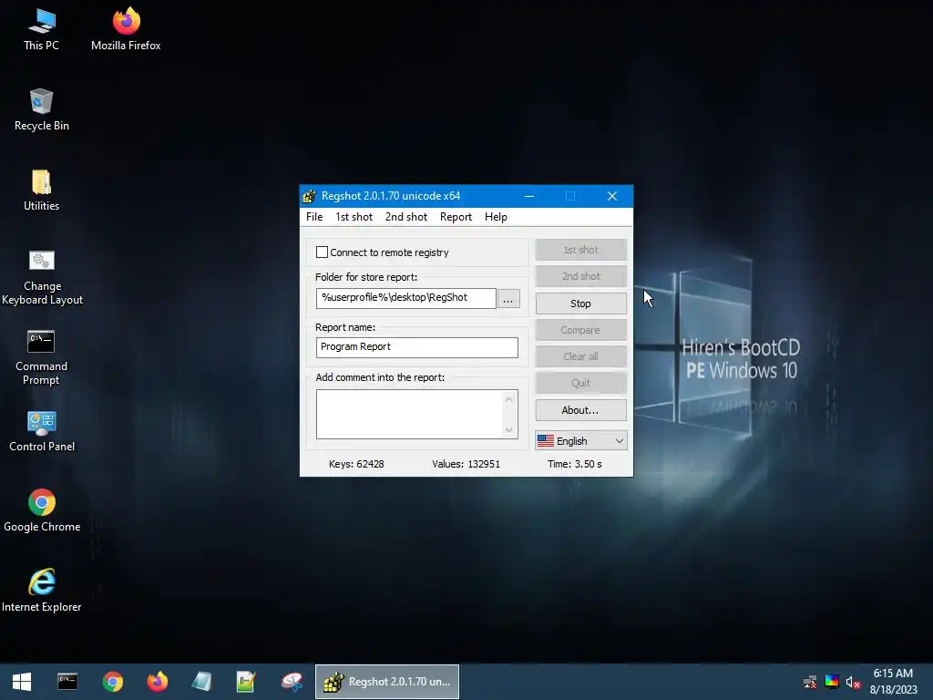
Task: Open the English language dropdown
Action: click(580, 441)
